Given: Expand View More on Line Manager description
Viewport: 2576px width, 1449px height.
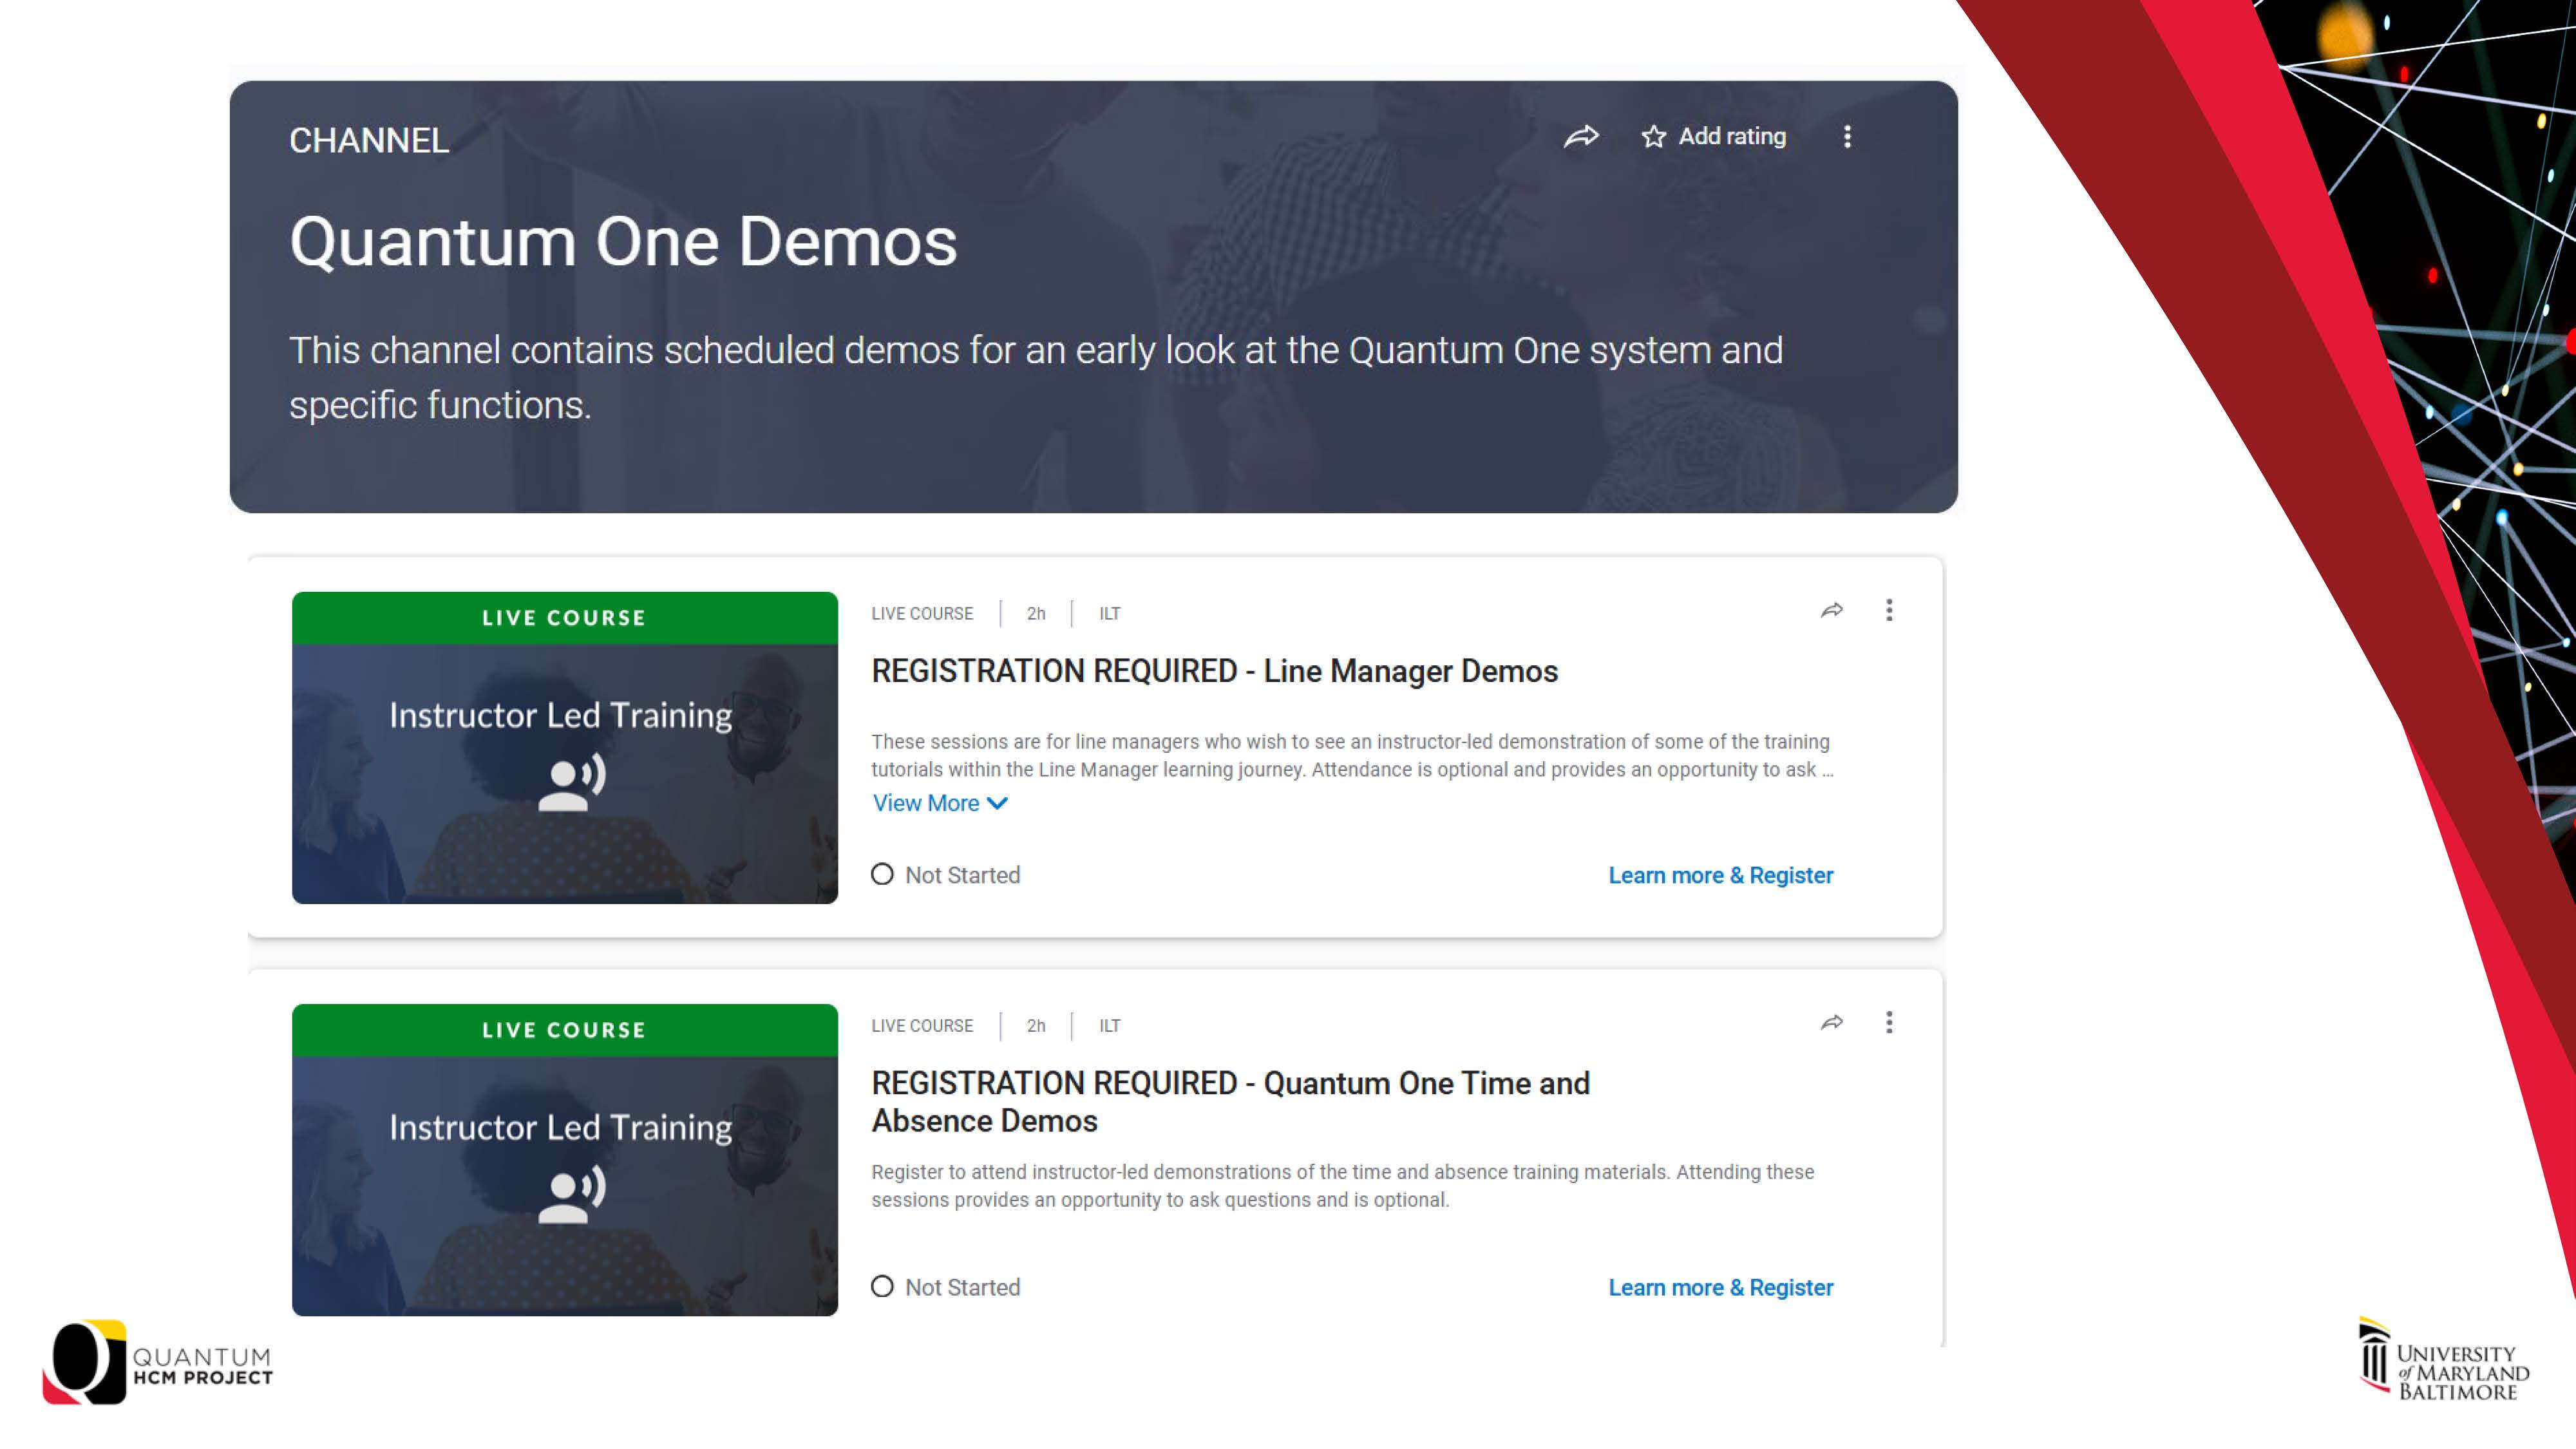Looking at the screenshot, I should click(x=940, y=803).
